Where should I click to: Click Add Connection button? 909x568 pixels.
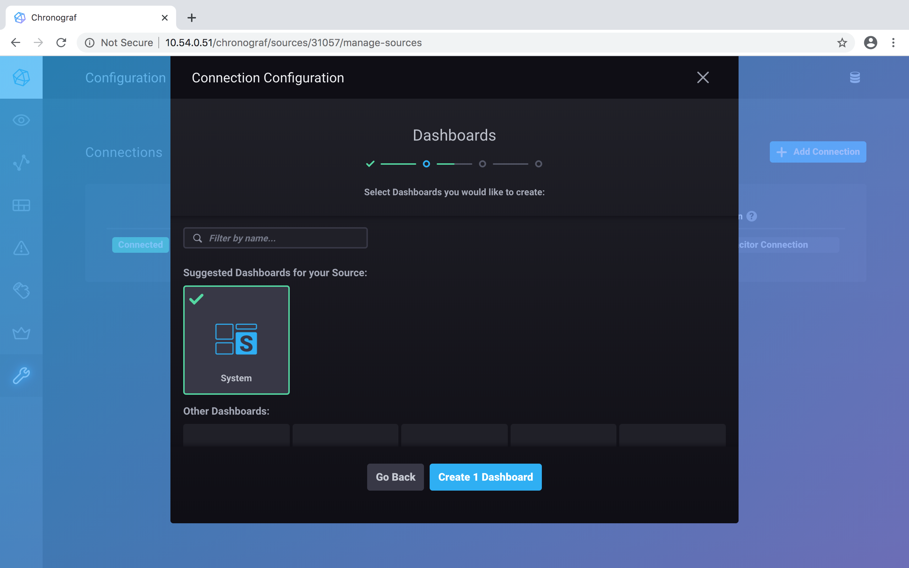[818, 152]
